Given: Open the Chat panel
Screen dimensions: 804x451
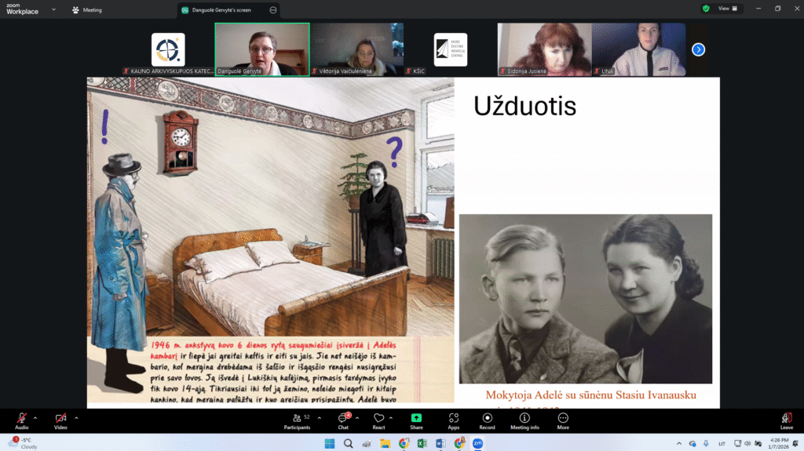Looking at the screenshot, I should (343, 420).
